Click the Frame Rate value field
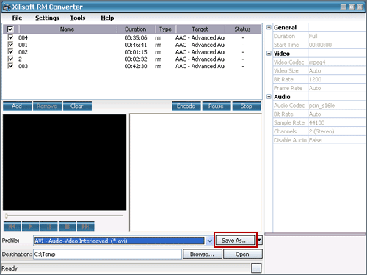The image size is (367, 275). pyautogui.click(x=336, y=88)
